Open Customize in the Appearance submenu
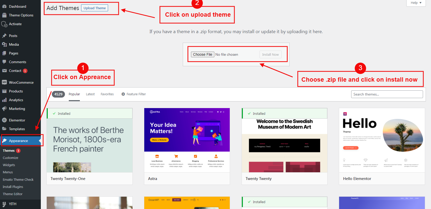 [11, 158]
